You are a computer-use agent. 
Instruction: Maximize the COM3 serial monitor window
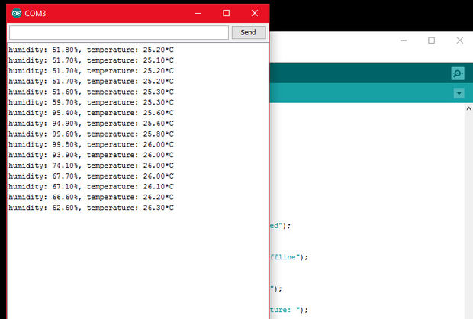[x=226, y=13]
